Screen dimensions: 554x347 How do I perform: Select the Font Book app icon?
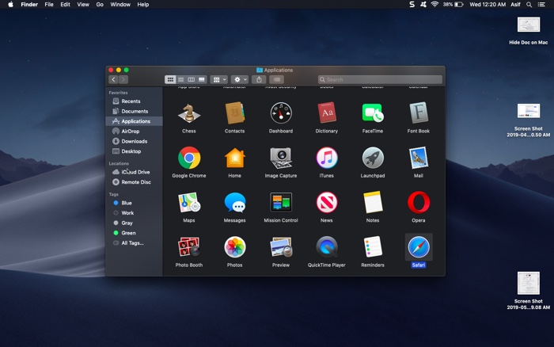point(419,113)
